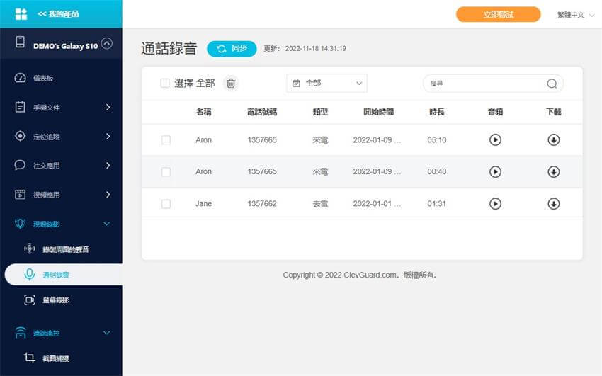Open the 全部 date filter dropdown
This screenshot has width=602, height=376.
326,84
